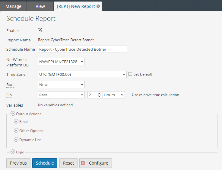
Task: Expand the Output Actions section
Action: [13, 114]
